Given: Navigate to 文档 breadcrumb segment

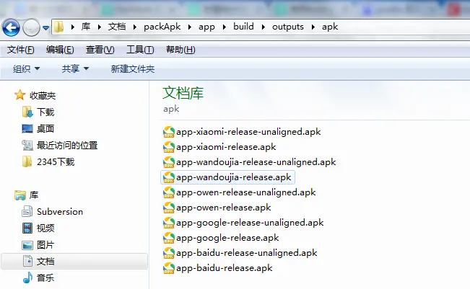Looking at the screenshot, I should click(117, 27).
